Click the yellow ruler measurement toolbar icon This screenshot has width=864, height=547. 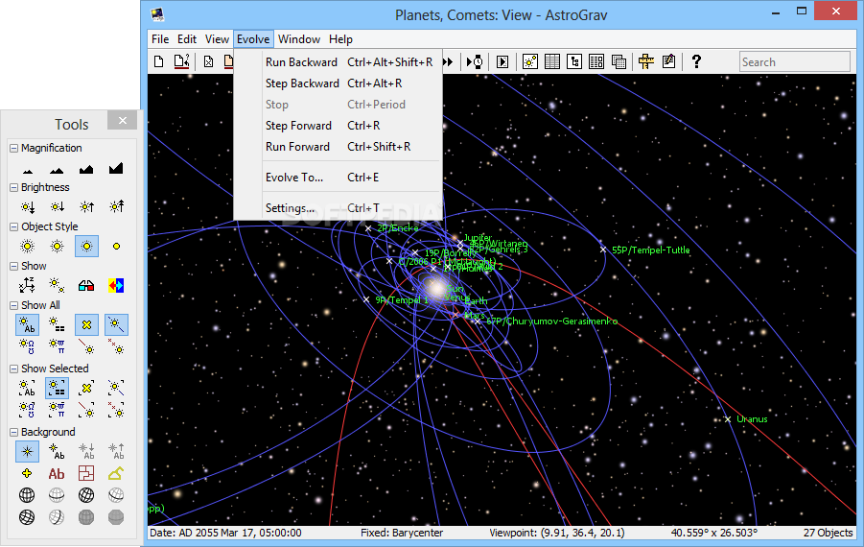point(646,61)
